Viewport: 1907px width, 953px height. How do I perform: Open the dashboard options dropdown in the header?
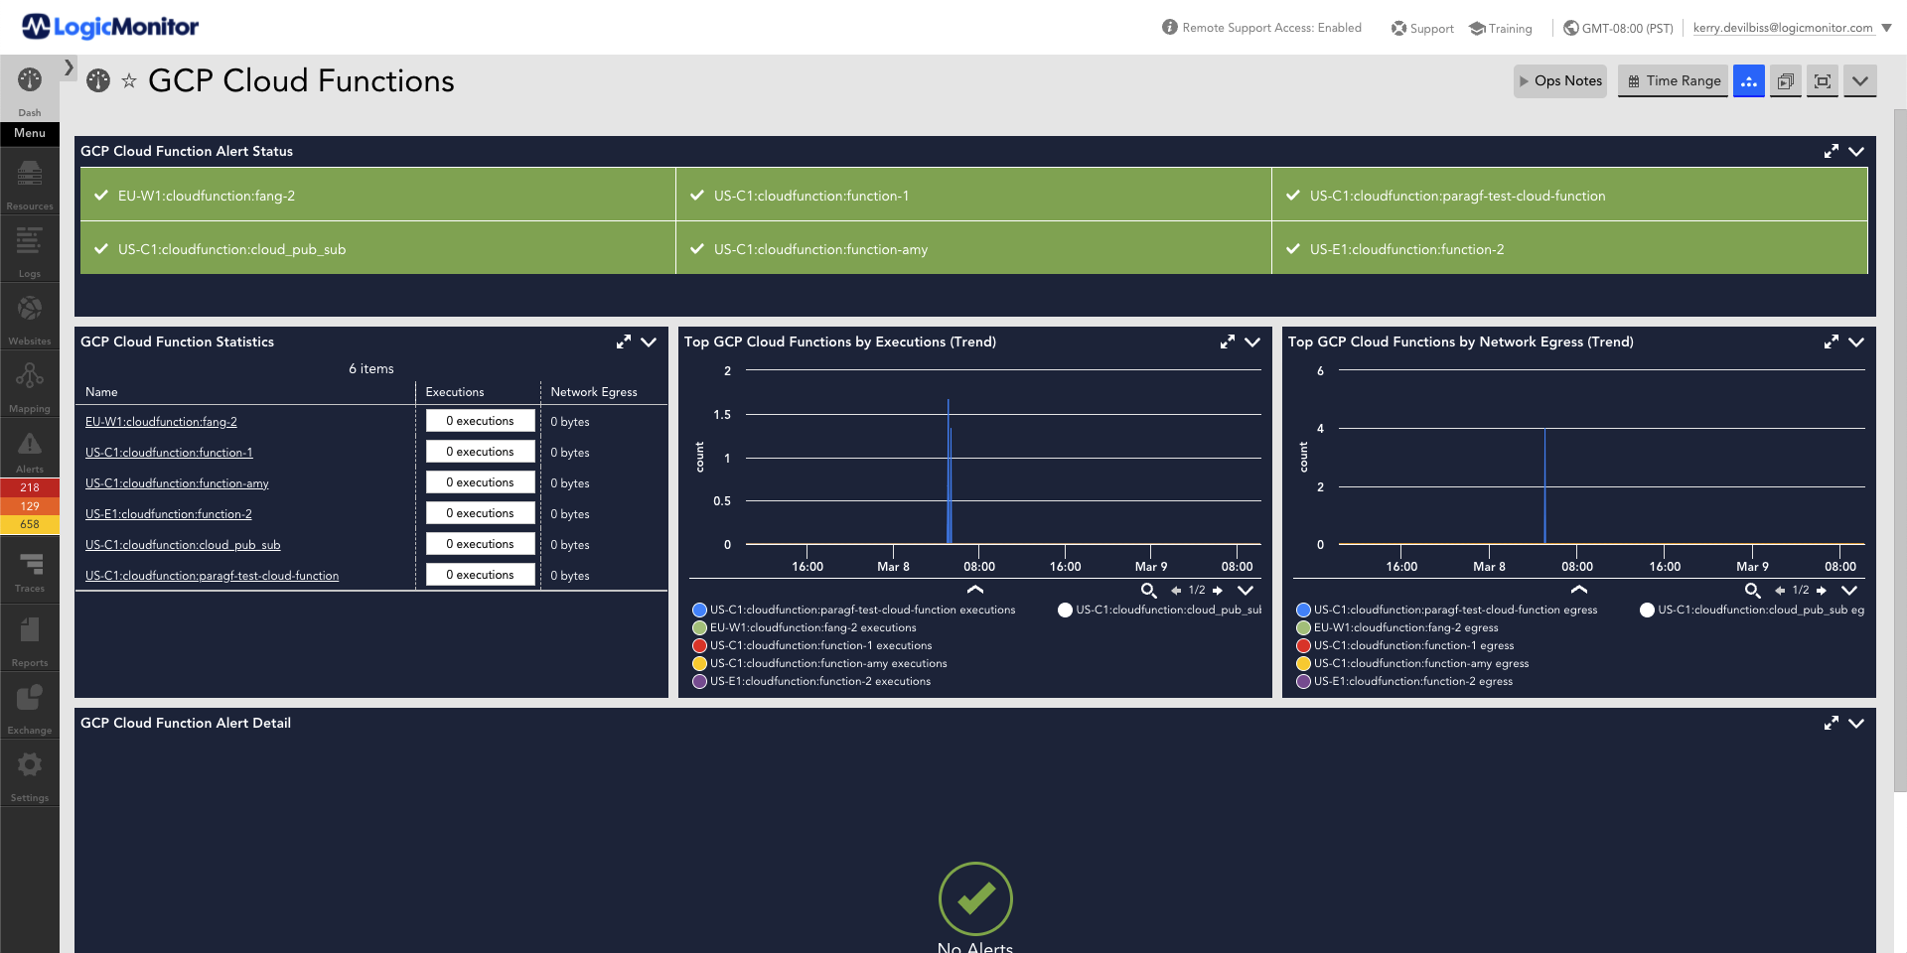coord(1860,80)
